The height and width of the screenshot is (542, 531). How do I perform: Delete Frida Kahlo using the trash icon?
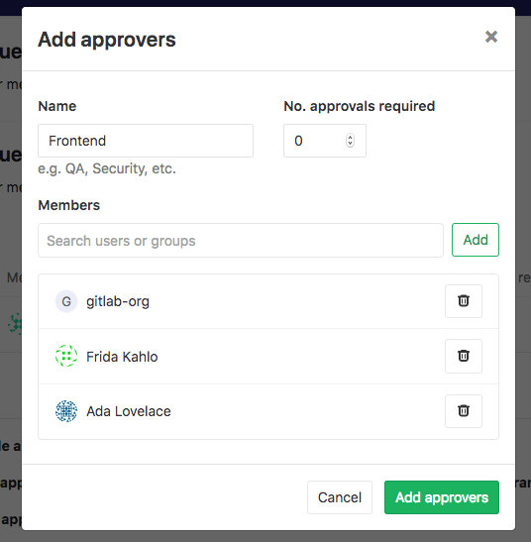click(x=464, y=356)
